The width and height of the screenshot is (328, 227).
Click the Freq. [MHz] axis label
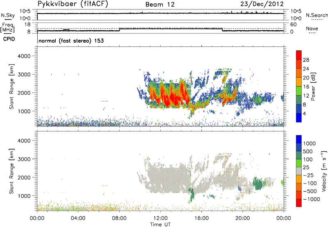7,28
